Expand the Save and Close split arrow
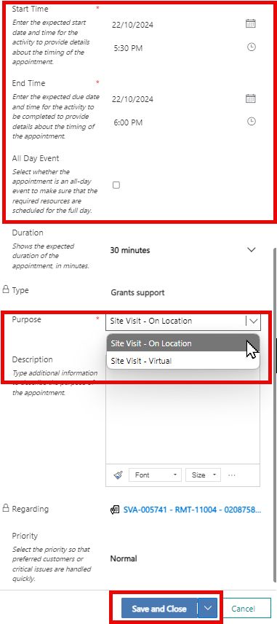Screen dimensions: 277x624 [208, 609]
